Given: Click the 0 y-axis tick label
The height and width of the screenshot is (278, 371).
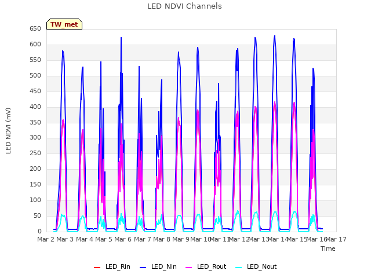Looking at the screenshot, I should (x=39, y=231).
